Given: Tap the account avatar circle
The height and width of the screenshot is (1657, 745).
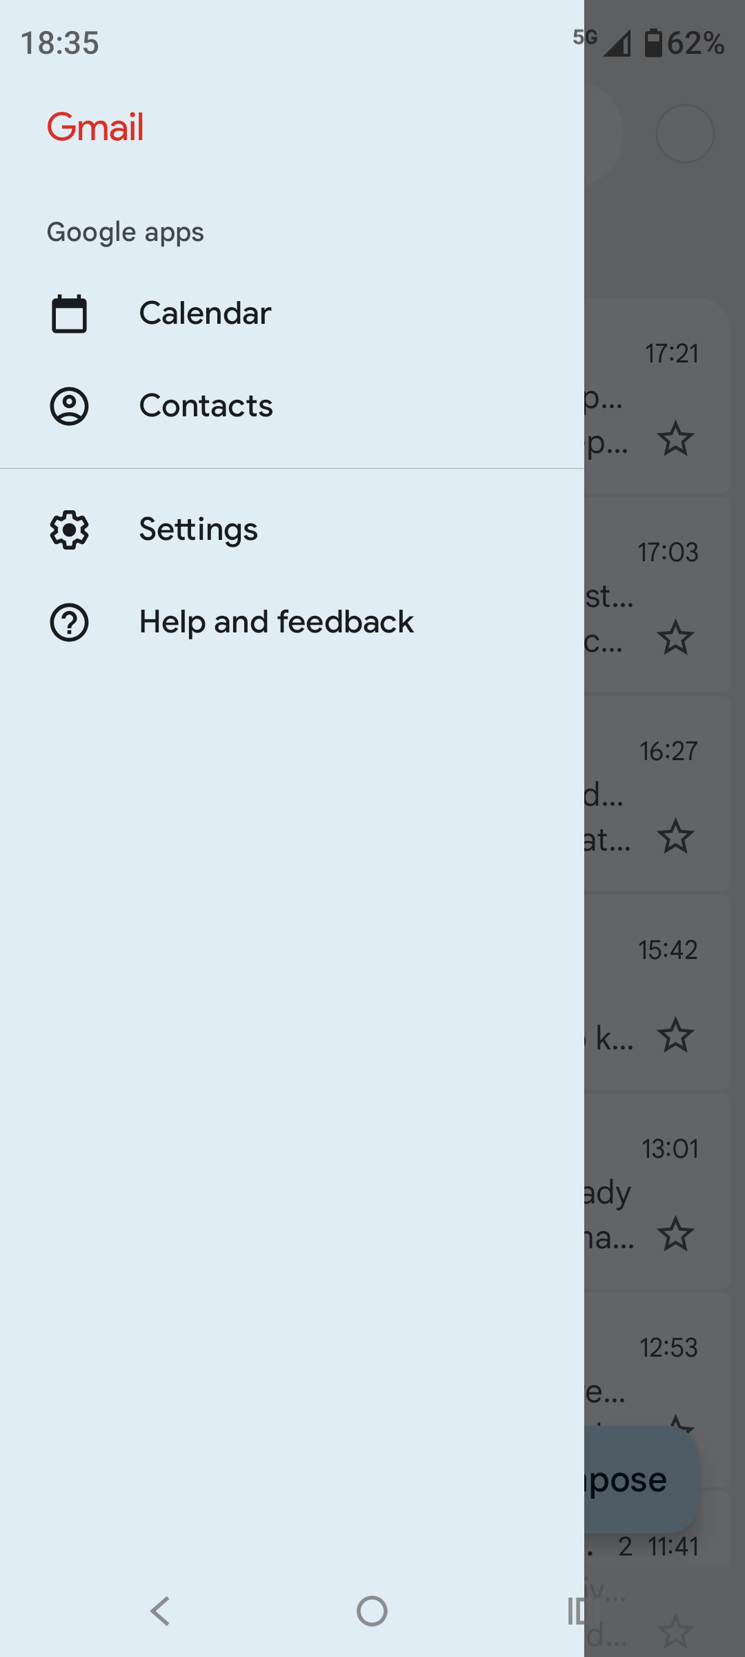Looking at the screenshot, I should pyautogui.click(x=685, y=134).
